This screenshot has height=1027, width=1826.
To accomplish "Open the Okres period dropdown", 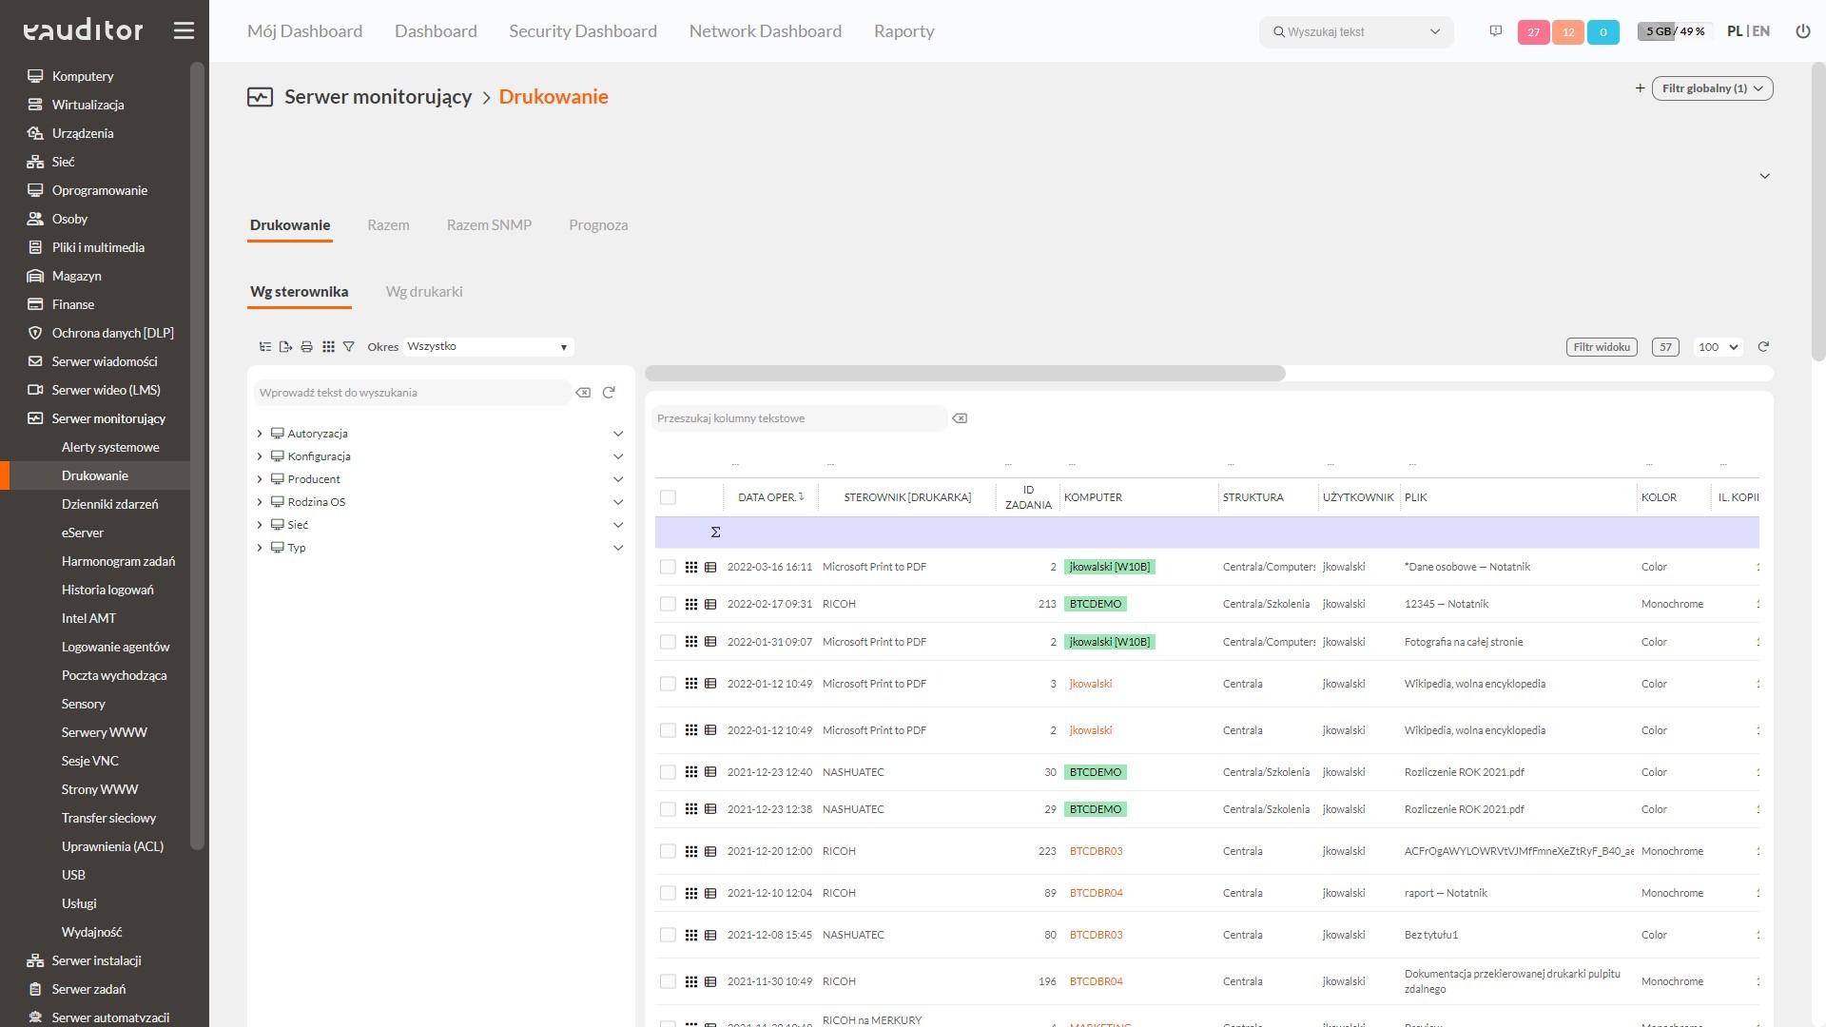I will 488,347.
